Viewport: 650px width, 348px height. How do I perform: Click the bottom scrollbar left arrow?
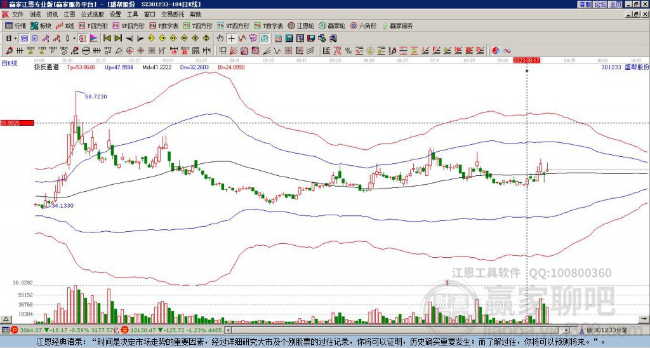point(228,330)
